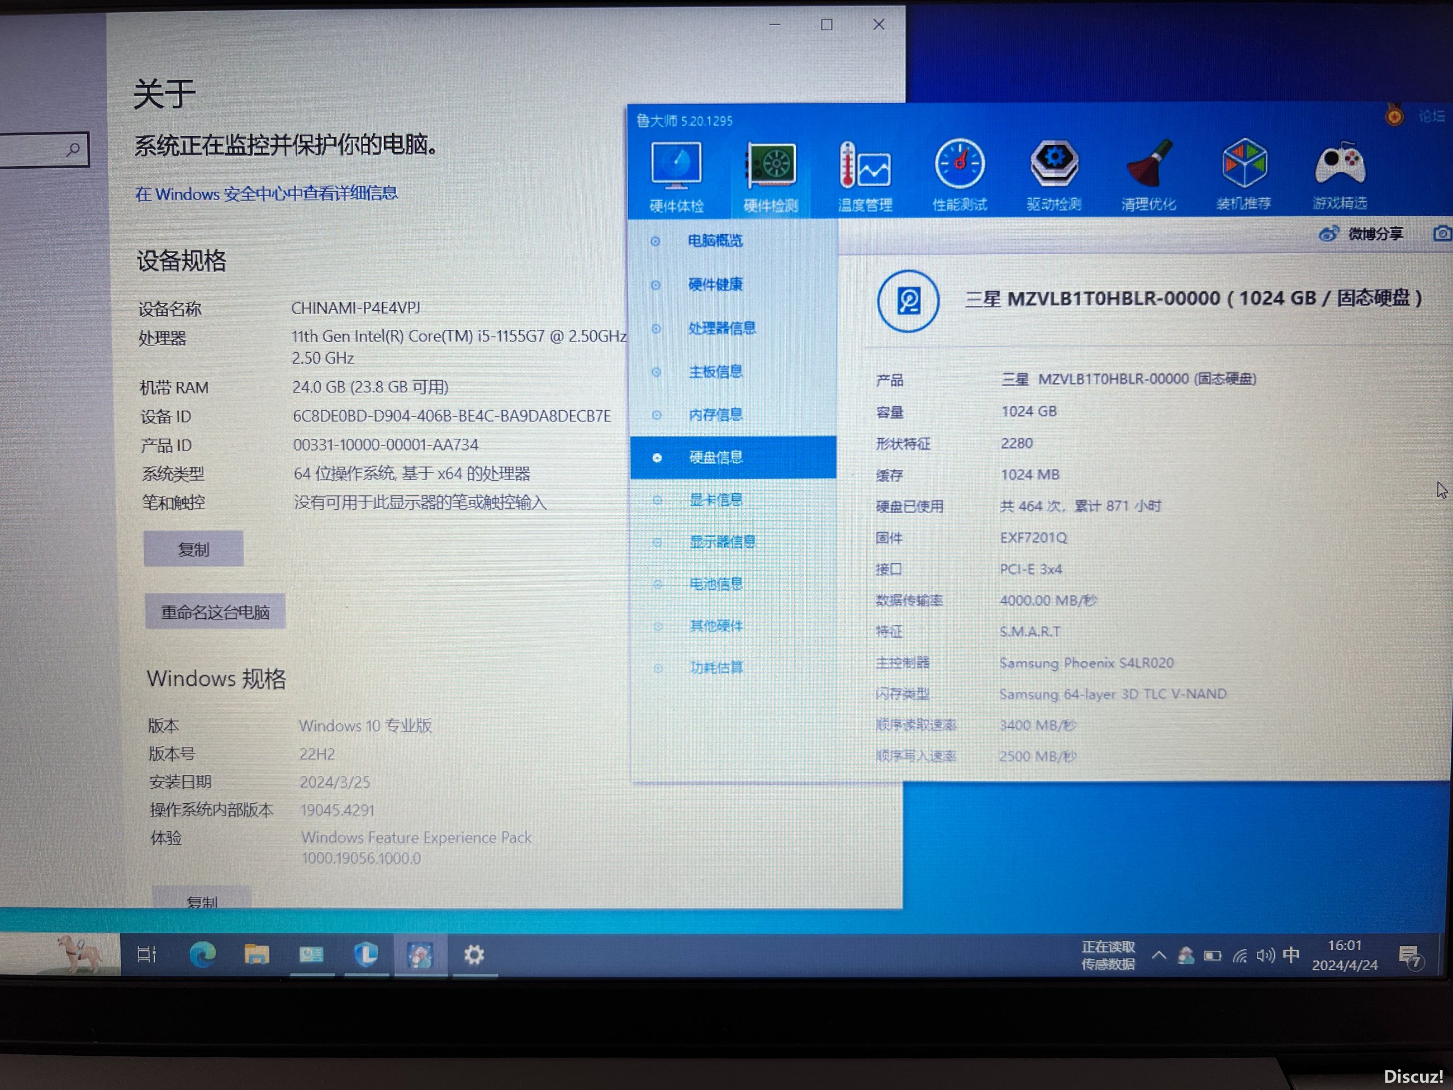The image size is (1453, 1090).
Task: Open 驱动检测 driver check
Action: (1053, 175)
